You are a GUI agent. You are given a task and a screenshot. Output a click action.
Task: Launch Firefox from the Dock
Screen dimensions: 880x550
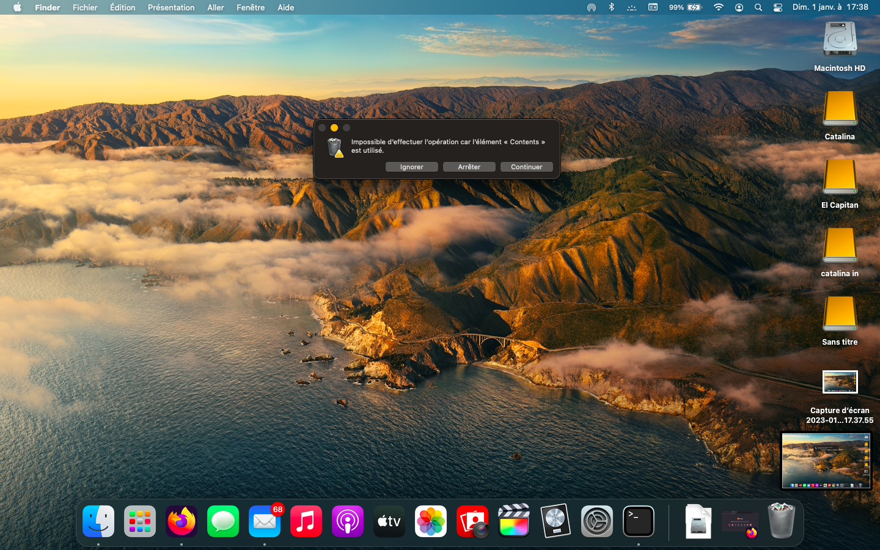pyautogui.click(x=182, y=521)
